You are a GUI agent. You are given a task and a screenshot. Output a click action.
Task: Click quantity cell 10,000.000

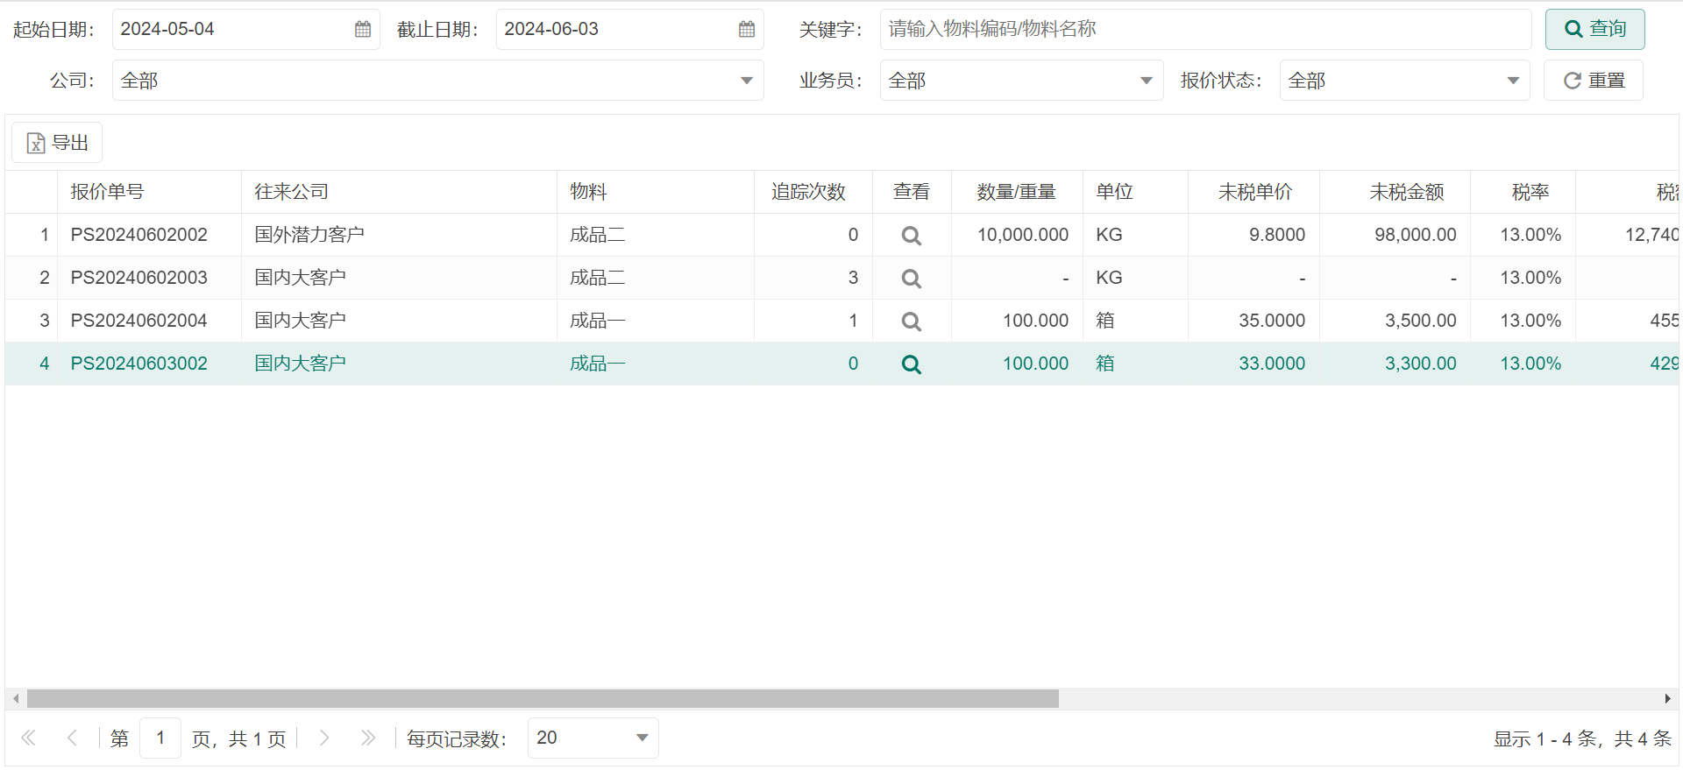pyautogui.click(x=1023, y=235)
